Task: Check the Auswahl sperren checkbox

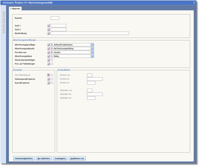Action: (x=52, y=83)
